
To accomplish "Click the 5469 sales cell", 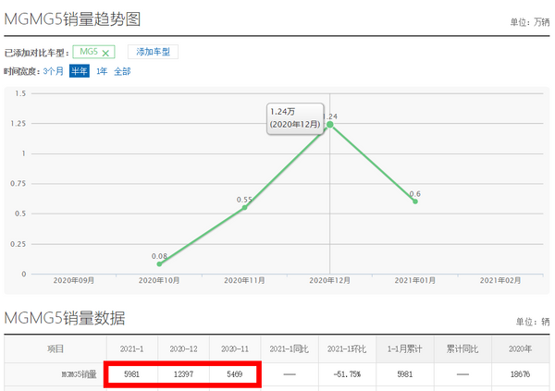I will [235, 374].
